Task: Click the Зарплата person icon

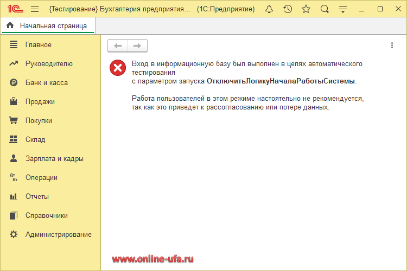Action: [14, 158]
